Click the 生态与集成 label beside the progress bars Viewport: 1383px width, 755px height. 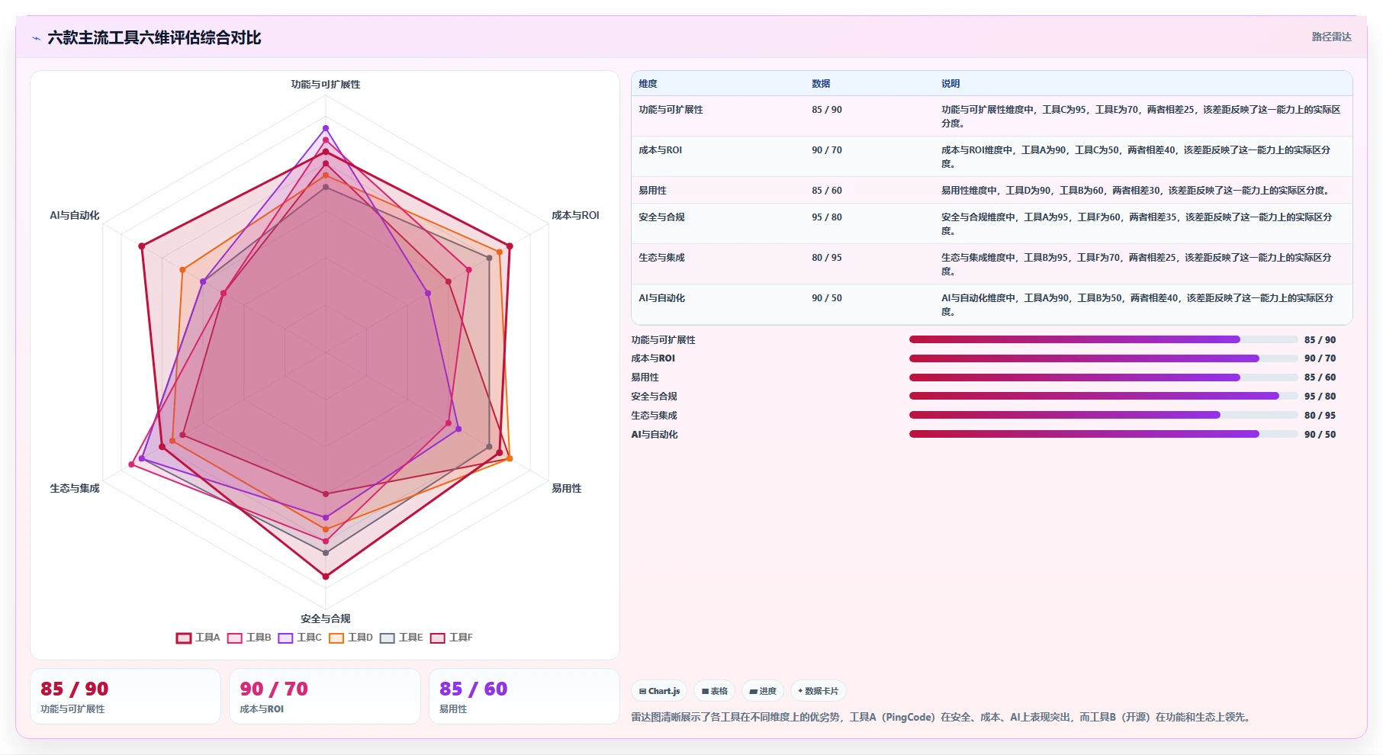point(654,416)
